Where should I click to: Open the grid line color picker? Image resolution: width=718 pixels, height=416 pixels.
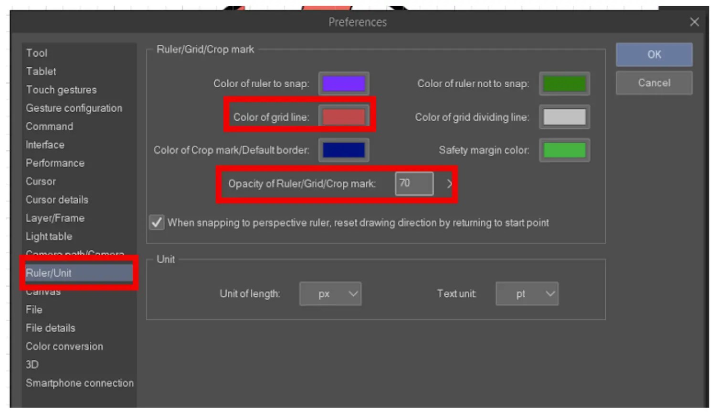coord(344,116)
